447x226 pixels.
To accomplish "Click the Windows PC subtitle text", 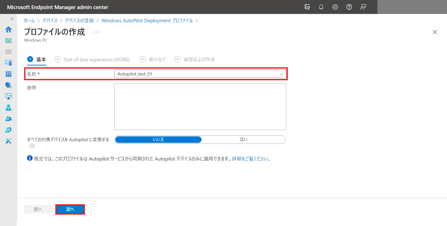I will [36, 40].
